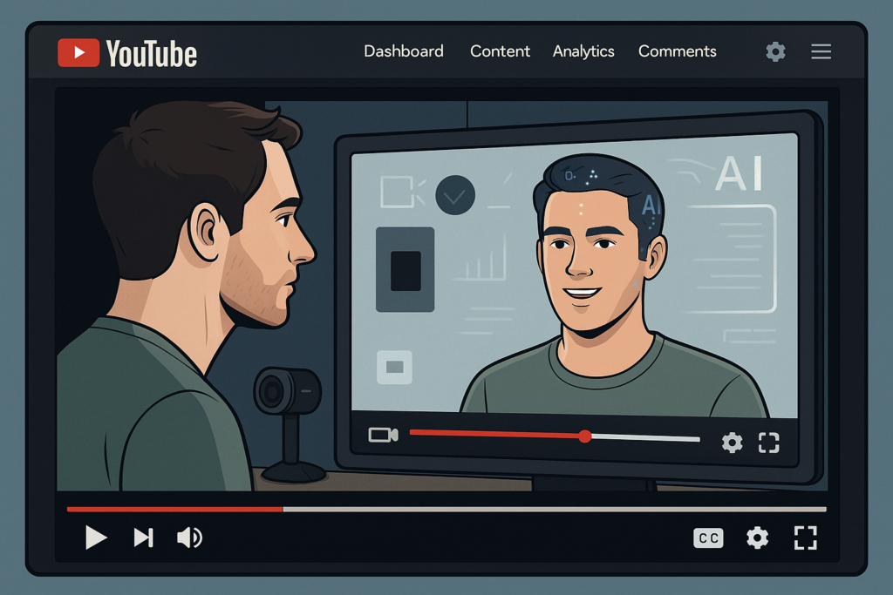Toggle CC closed captions

click(708, 538)
